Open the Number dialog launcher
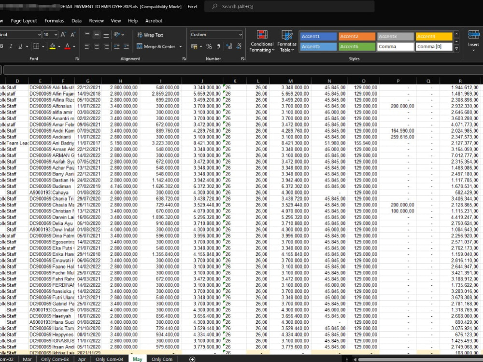The width and height of the screenshot is (483, 362). click(243, 59)
